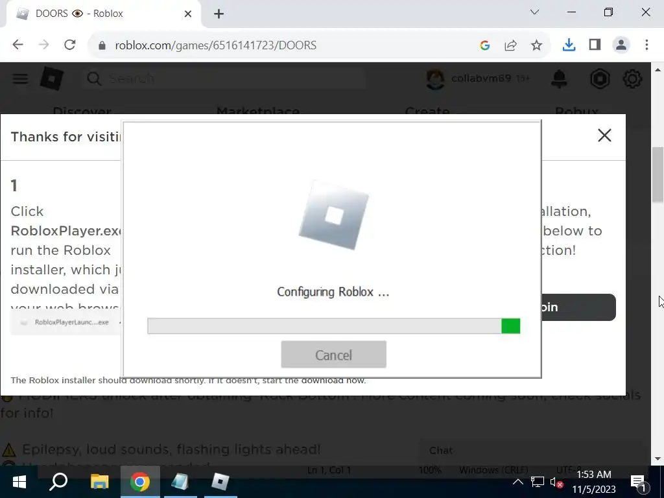
Task: Open the clock showing 1:53 AM
Action: pyautogui.click(x=594, y=482)
